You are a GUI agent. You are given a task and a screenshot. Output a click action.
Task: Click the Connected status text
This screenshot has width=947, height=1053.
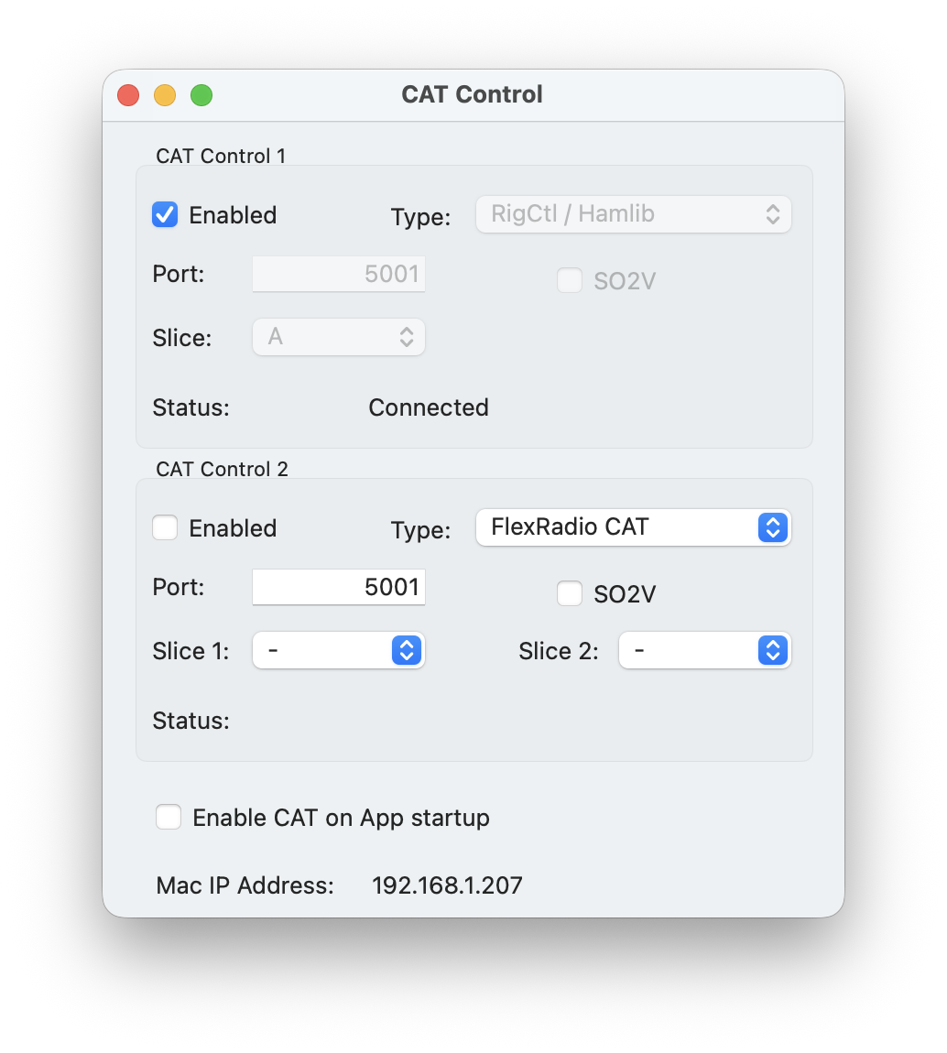pyautogui.click(x=429, y=407)
